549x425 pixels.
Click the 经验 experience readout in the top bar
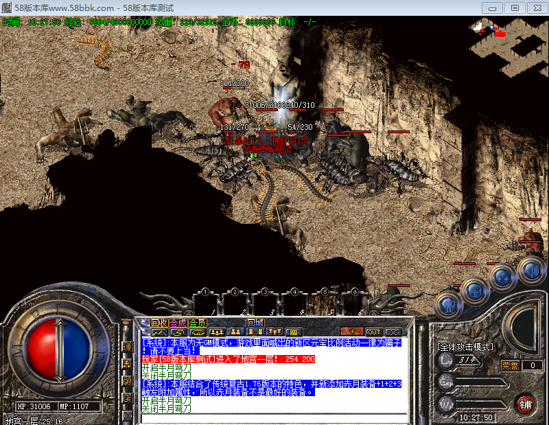tap(108, 22)
